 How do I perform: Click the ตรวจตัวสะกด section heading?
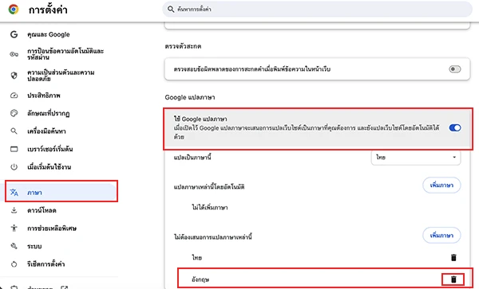(x=183, y=46)
